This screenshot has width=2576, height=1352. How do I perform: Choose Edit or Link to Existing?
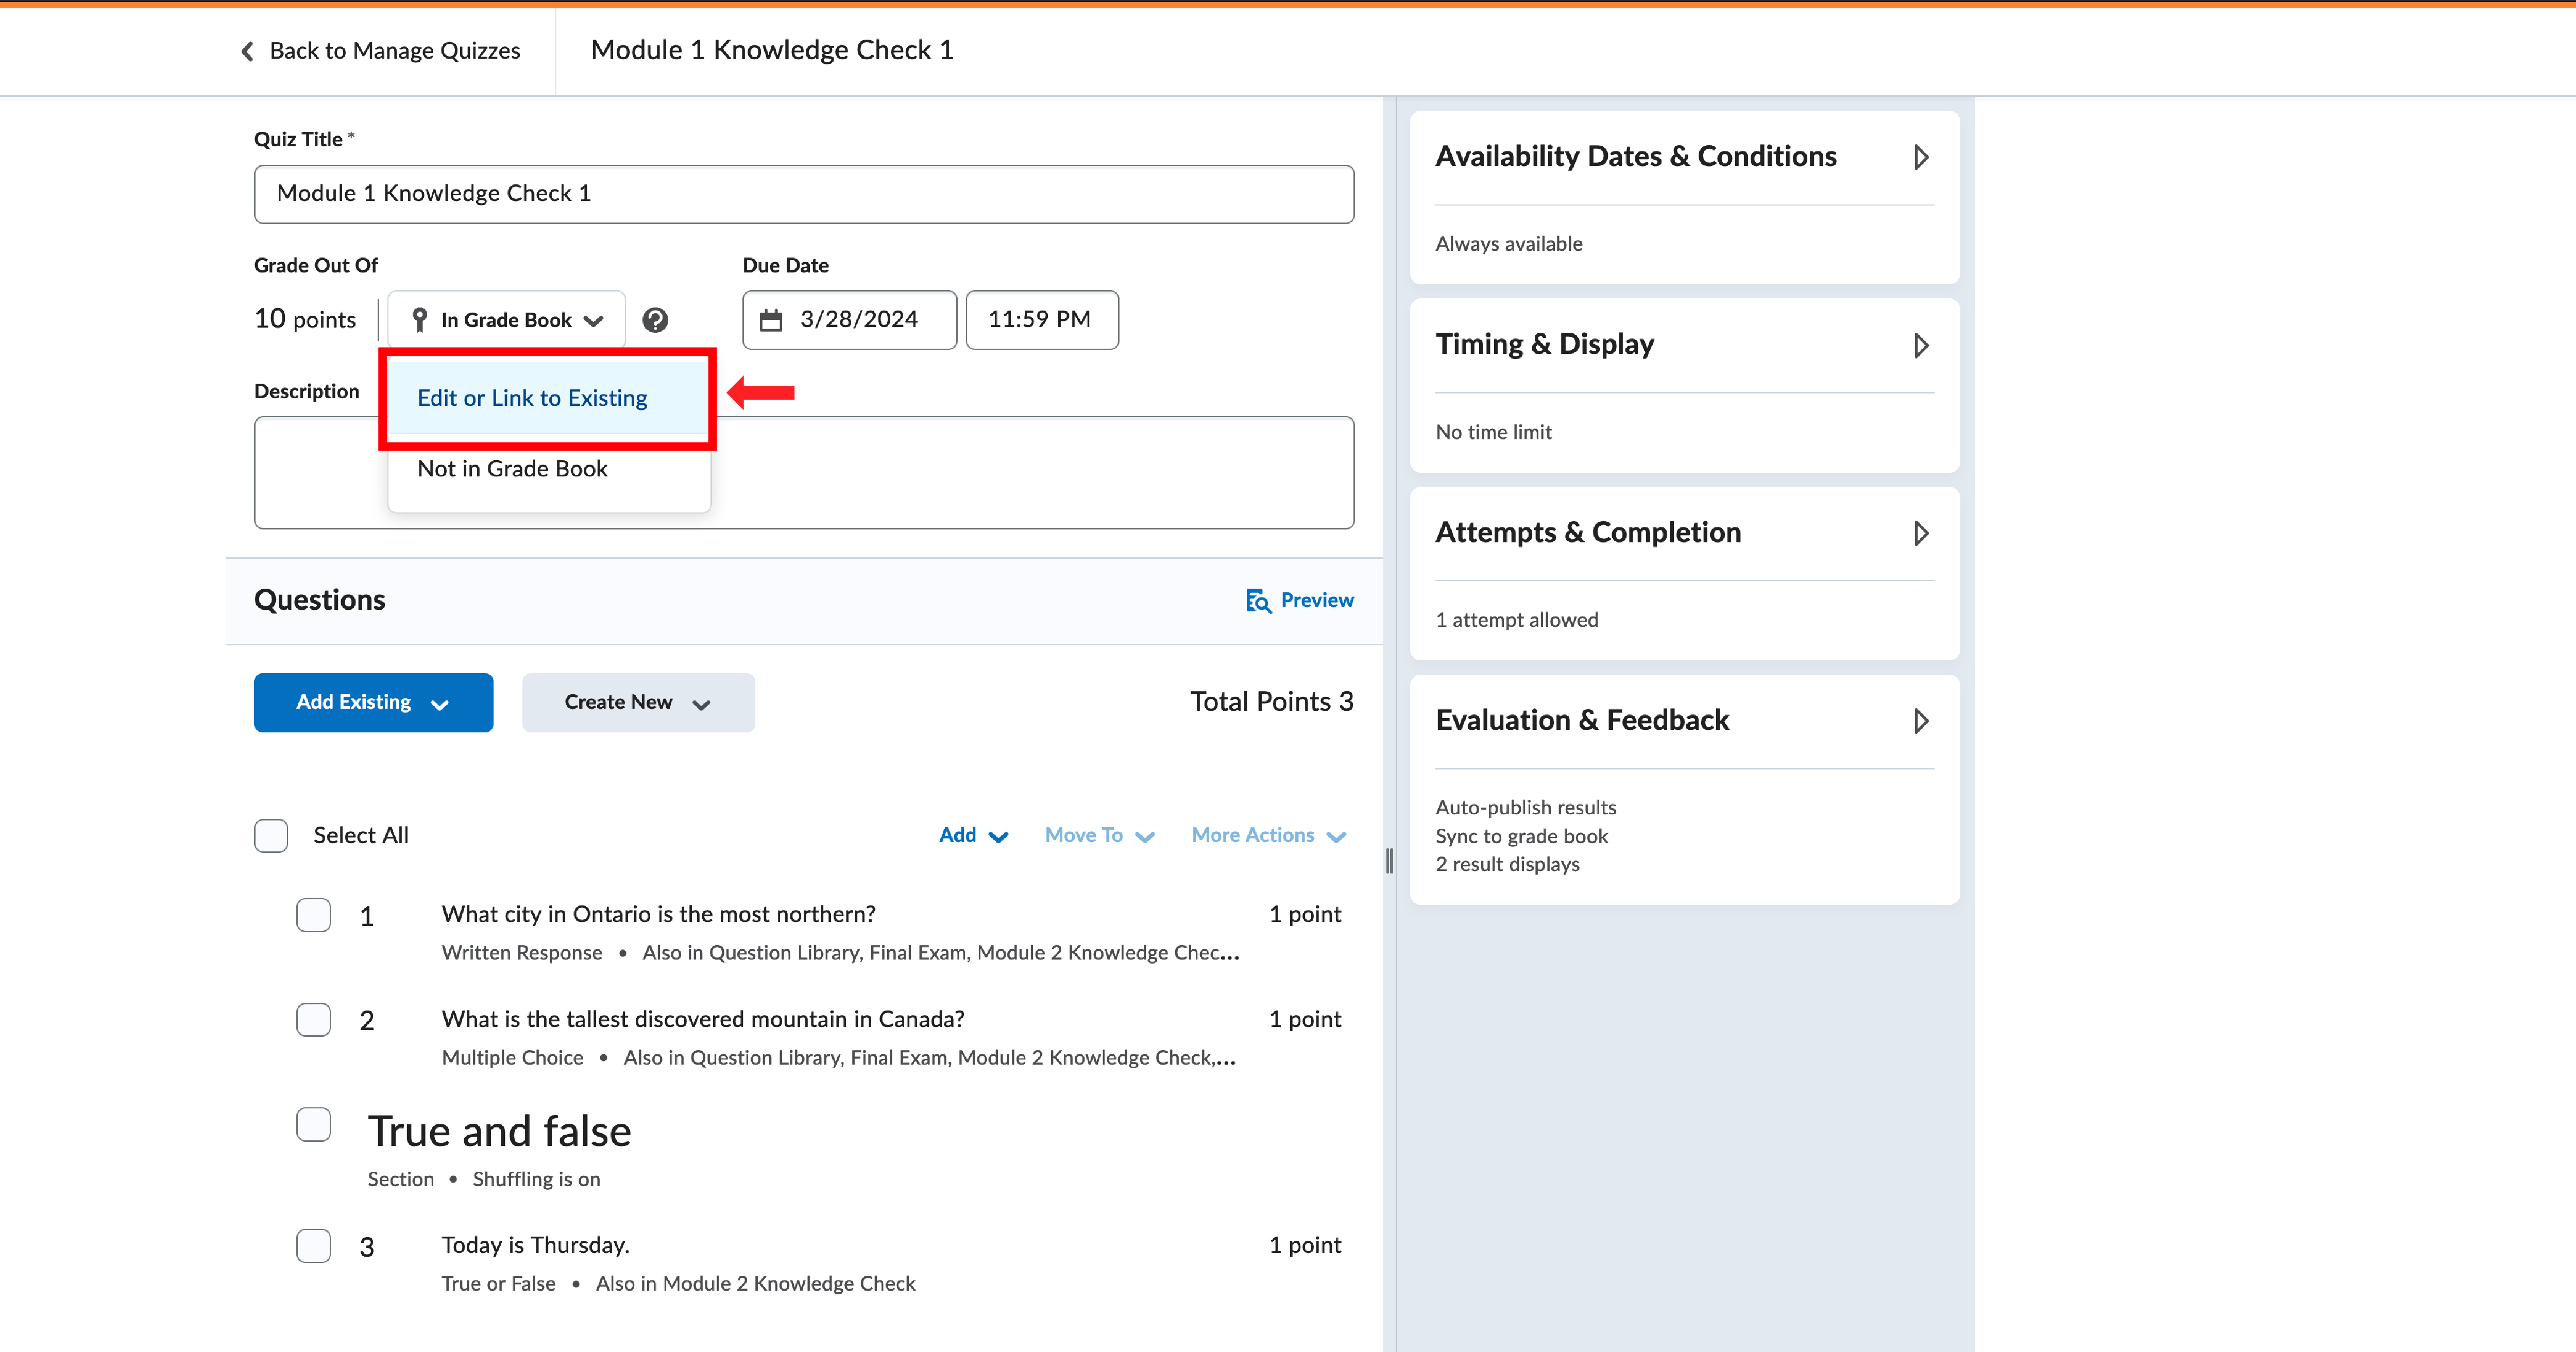click(532, 398)
